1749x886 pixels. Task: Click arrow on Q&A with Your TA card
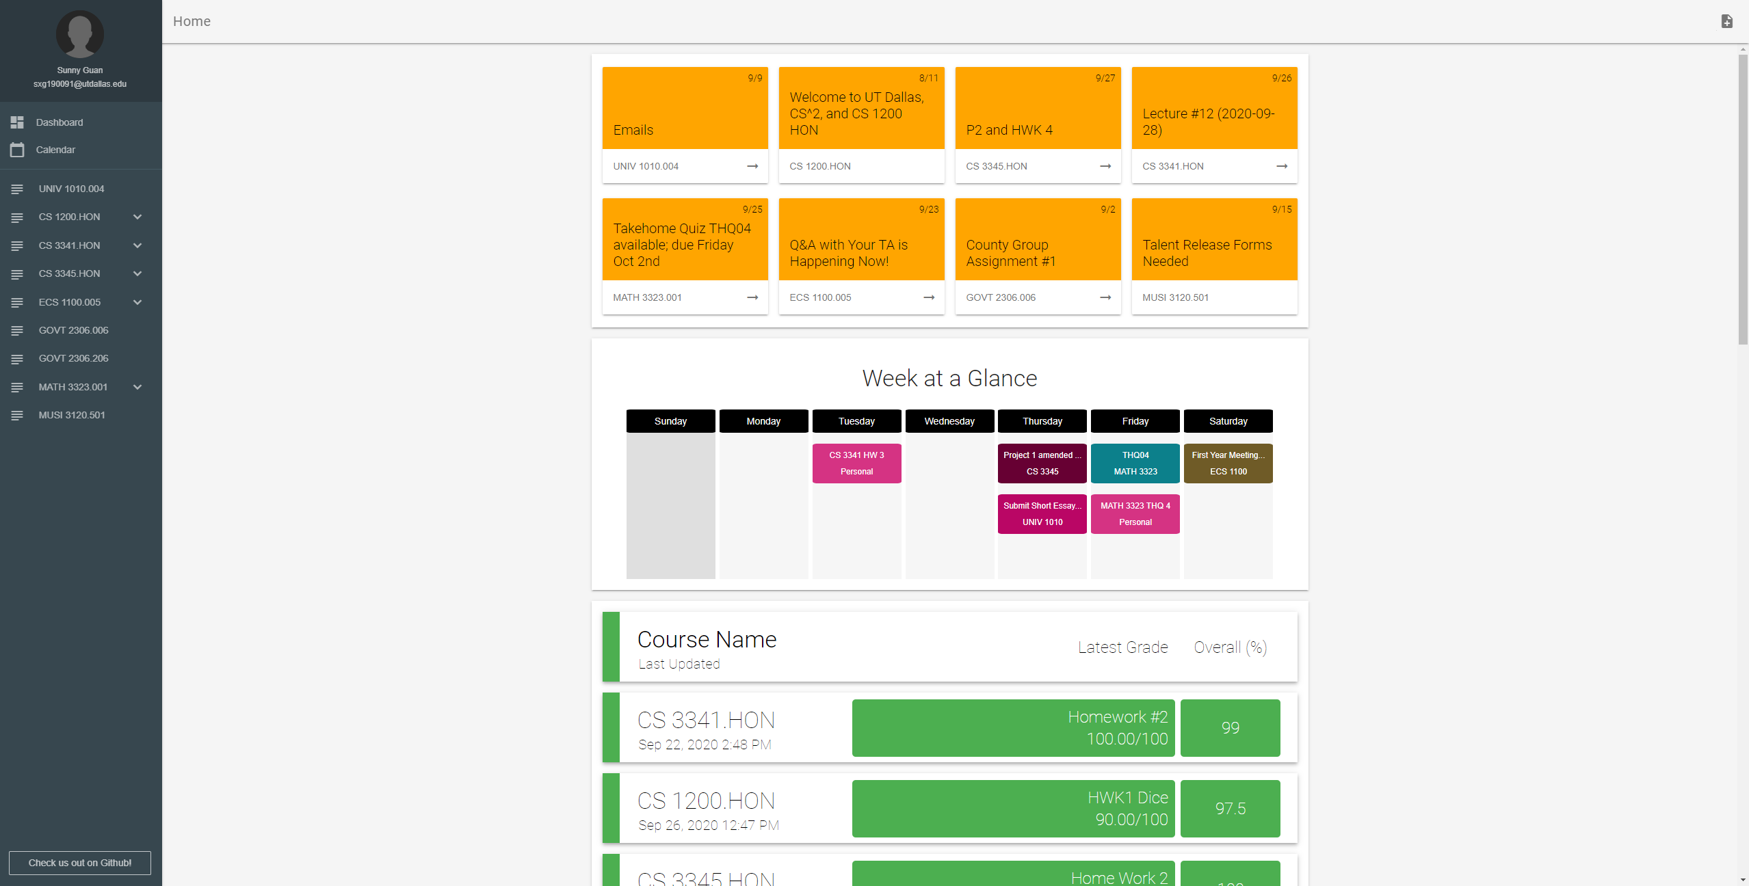(x=929, y=297)
